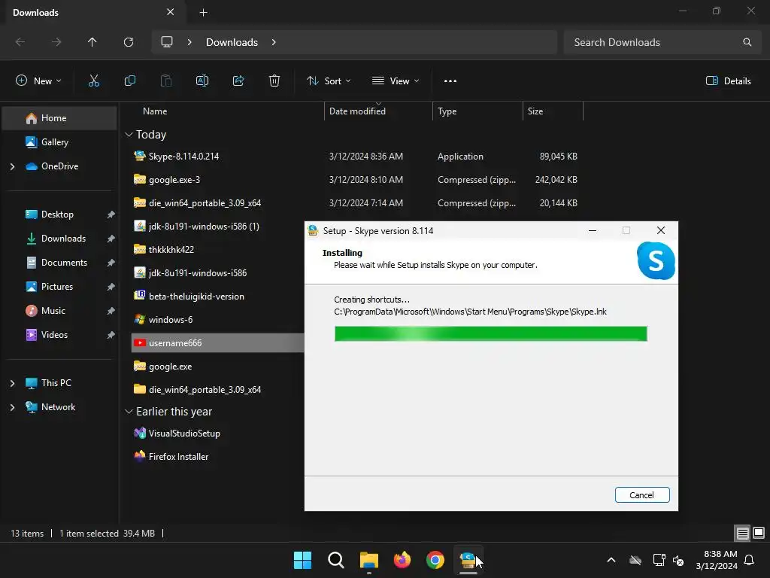Click the Copy icon in toolbar

(129, 81)
